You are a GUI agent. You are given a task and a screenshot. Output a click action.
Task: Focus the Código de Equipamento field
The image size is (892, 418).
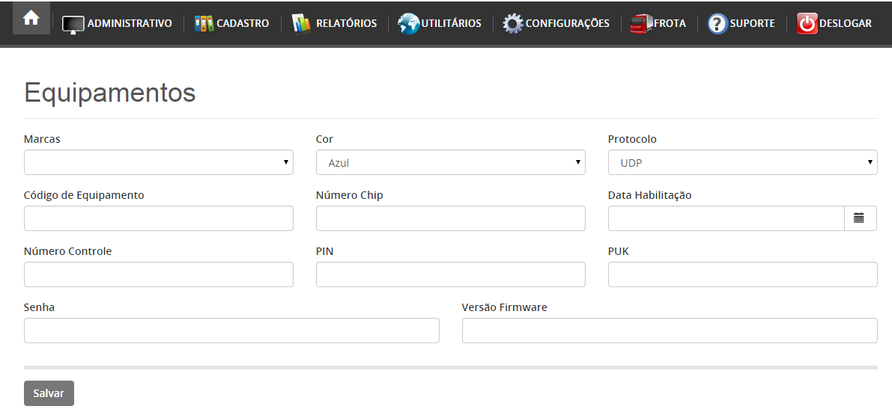[159, 218]
